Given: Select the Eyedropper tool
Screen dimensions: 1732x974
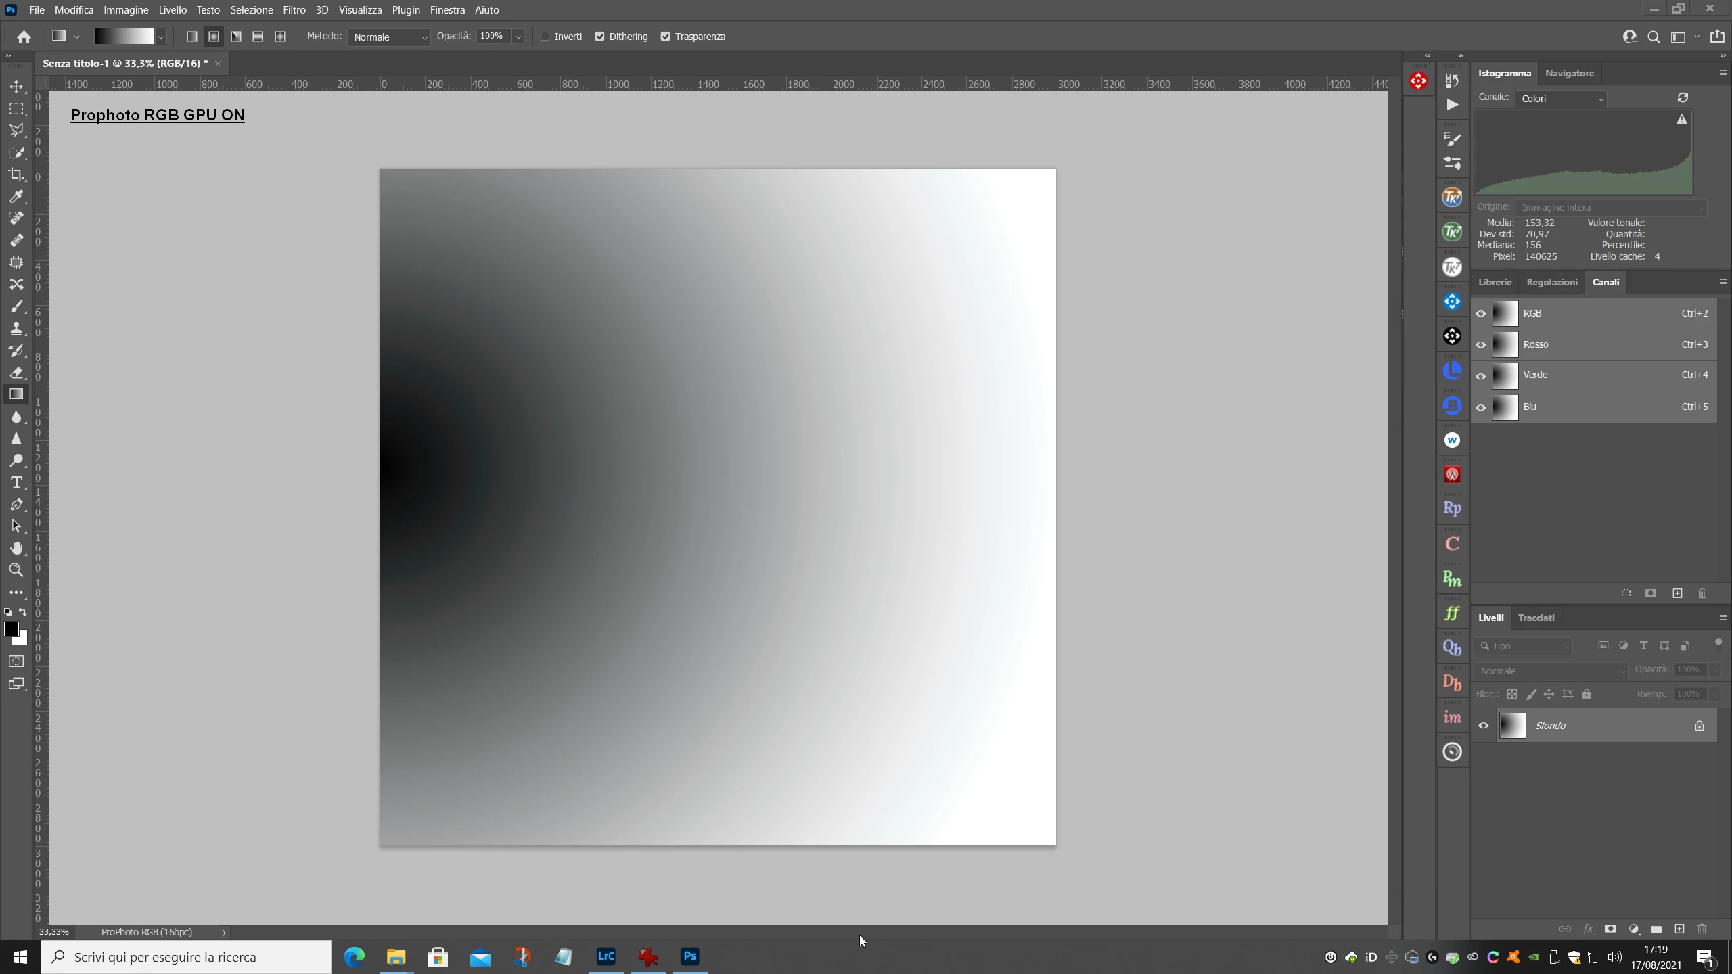Looking at the screenshot, I should pos(16,197).
